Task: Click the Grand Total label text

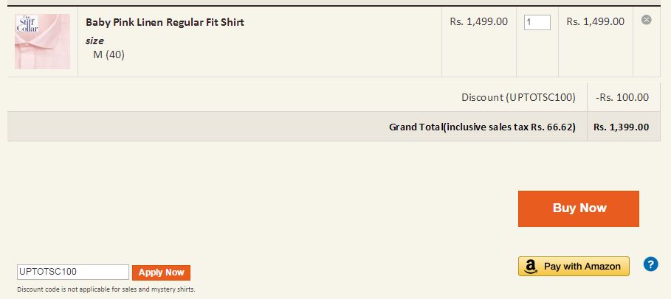Action: tap(482, 127)
